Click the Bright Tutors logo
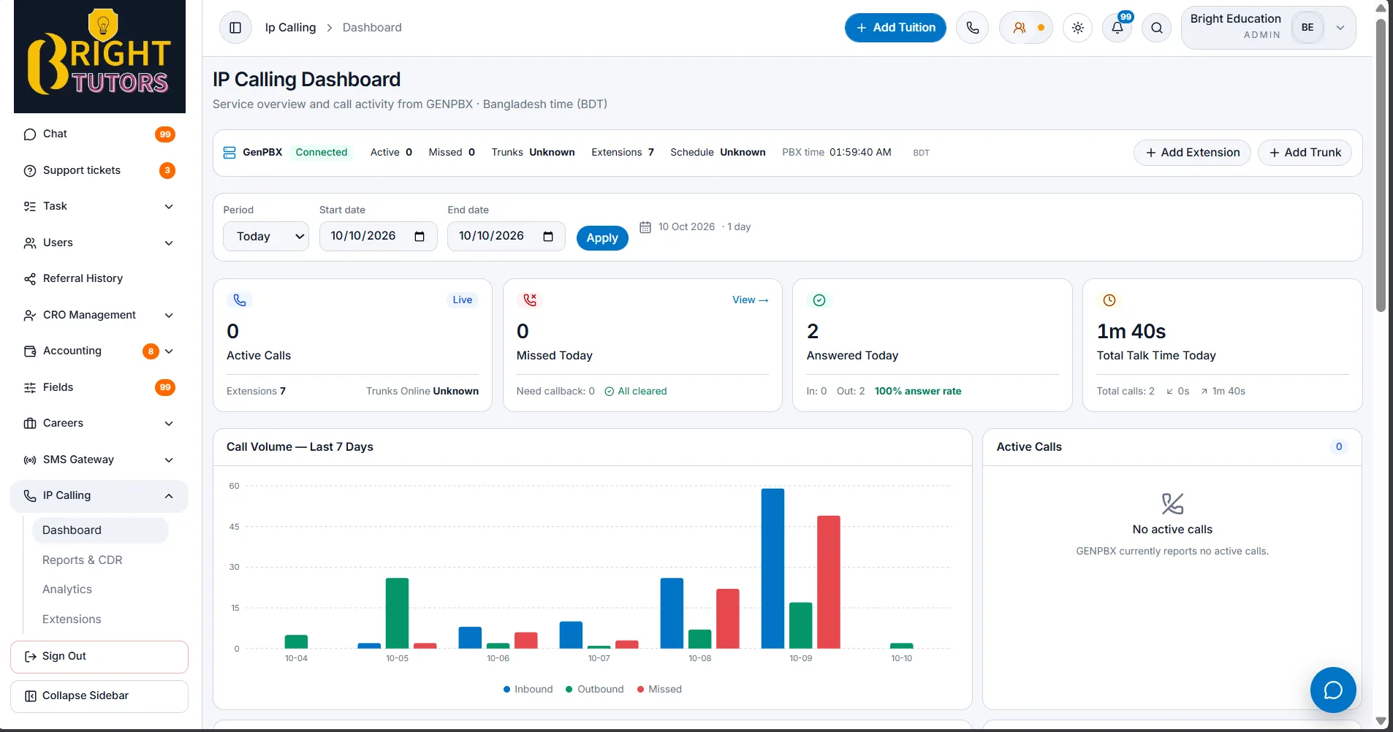The image size is (1393, 732). (99, 56)
